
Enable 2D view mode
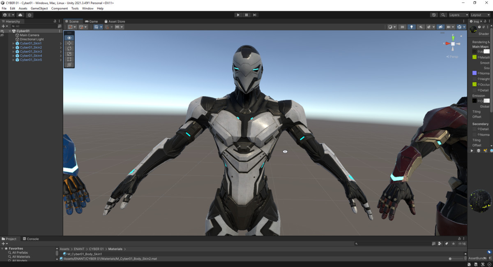pos(402,27)
